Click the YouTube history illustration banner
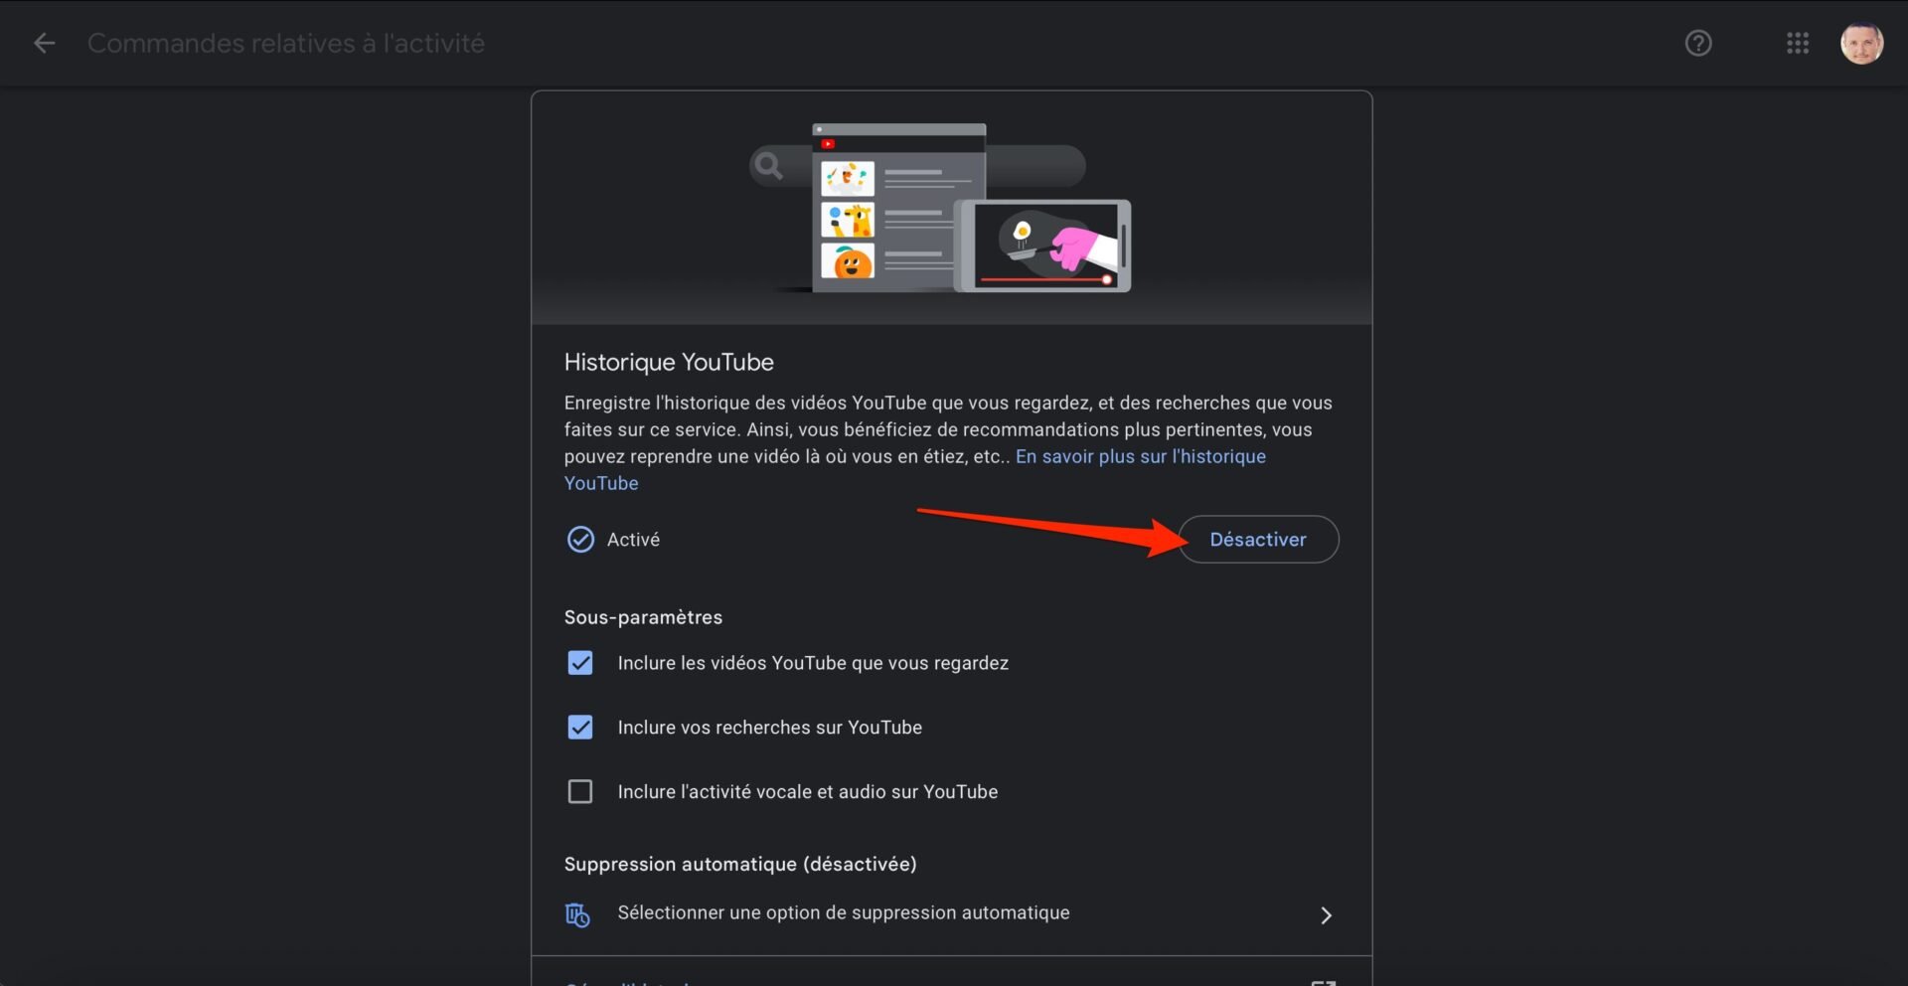 coord(952,208)
